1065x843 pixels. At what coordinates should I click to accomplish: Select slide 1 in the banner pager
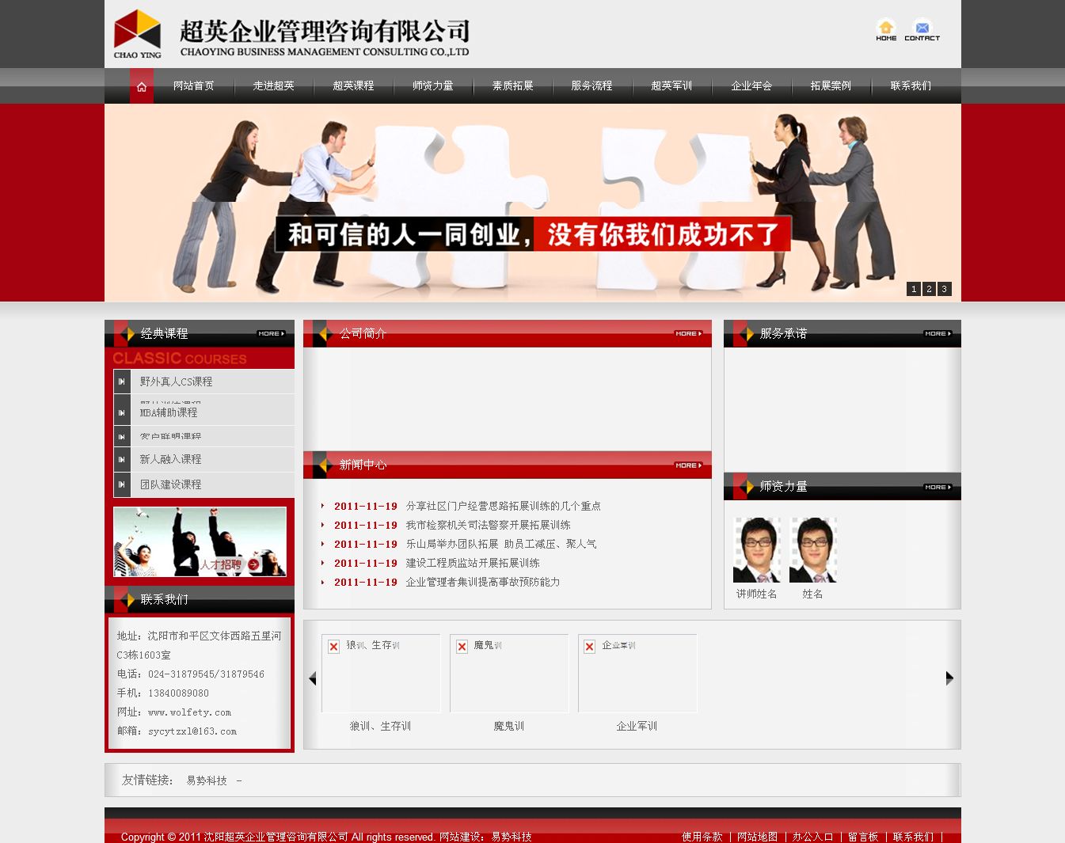[x=914, y=289]
